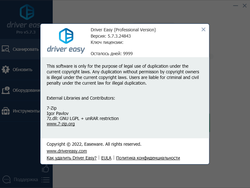
Task: Click the 'Pro v5.7.3' sidebar label
Action: (26, 32)
